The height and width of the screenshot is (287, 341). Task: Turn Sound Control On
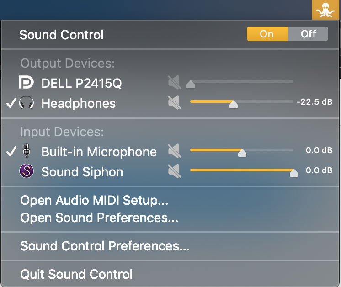267,34
